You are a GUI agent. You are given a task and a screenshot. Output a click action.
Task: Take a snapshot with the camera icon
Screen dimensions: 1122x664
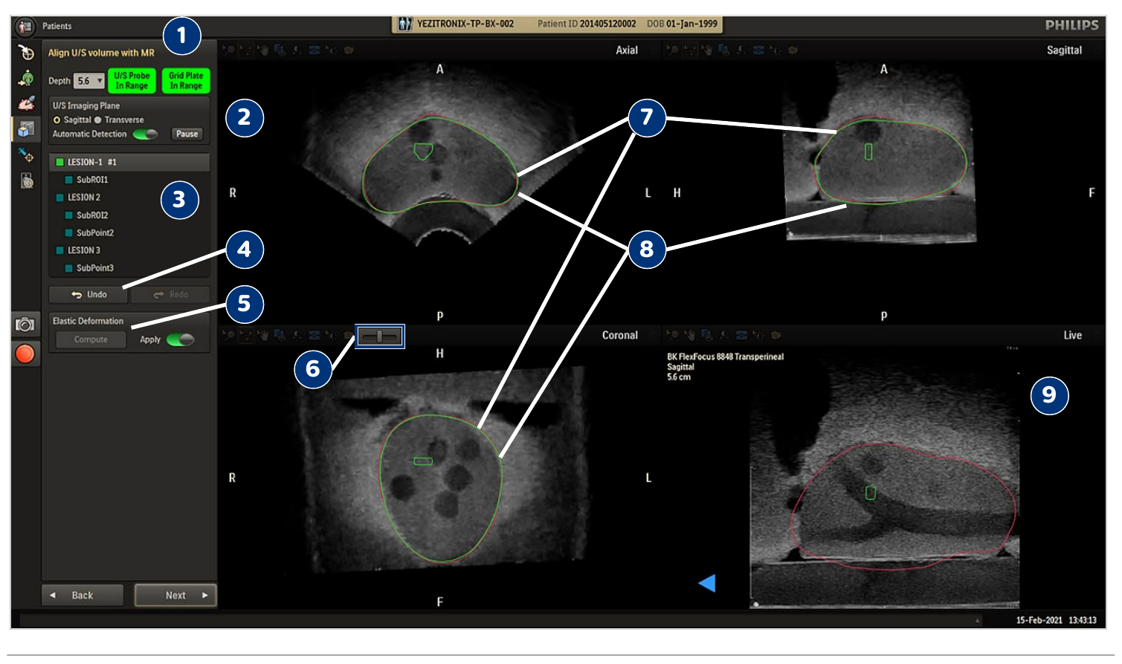click(25, 325)
